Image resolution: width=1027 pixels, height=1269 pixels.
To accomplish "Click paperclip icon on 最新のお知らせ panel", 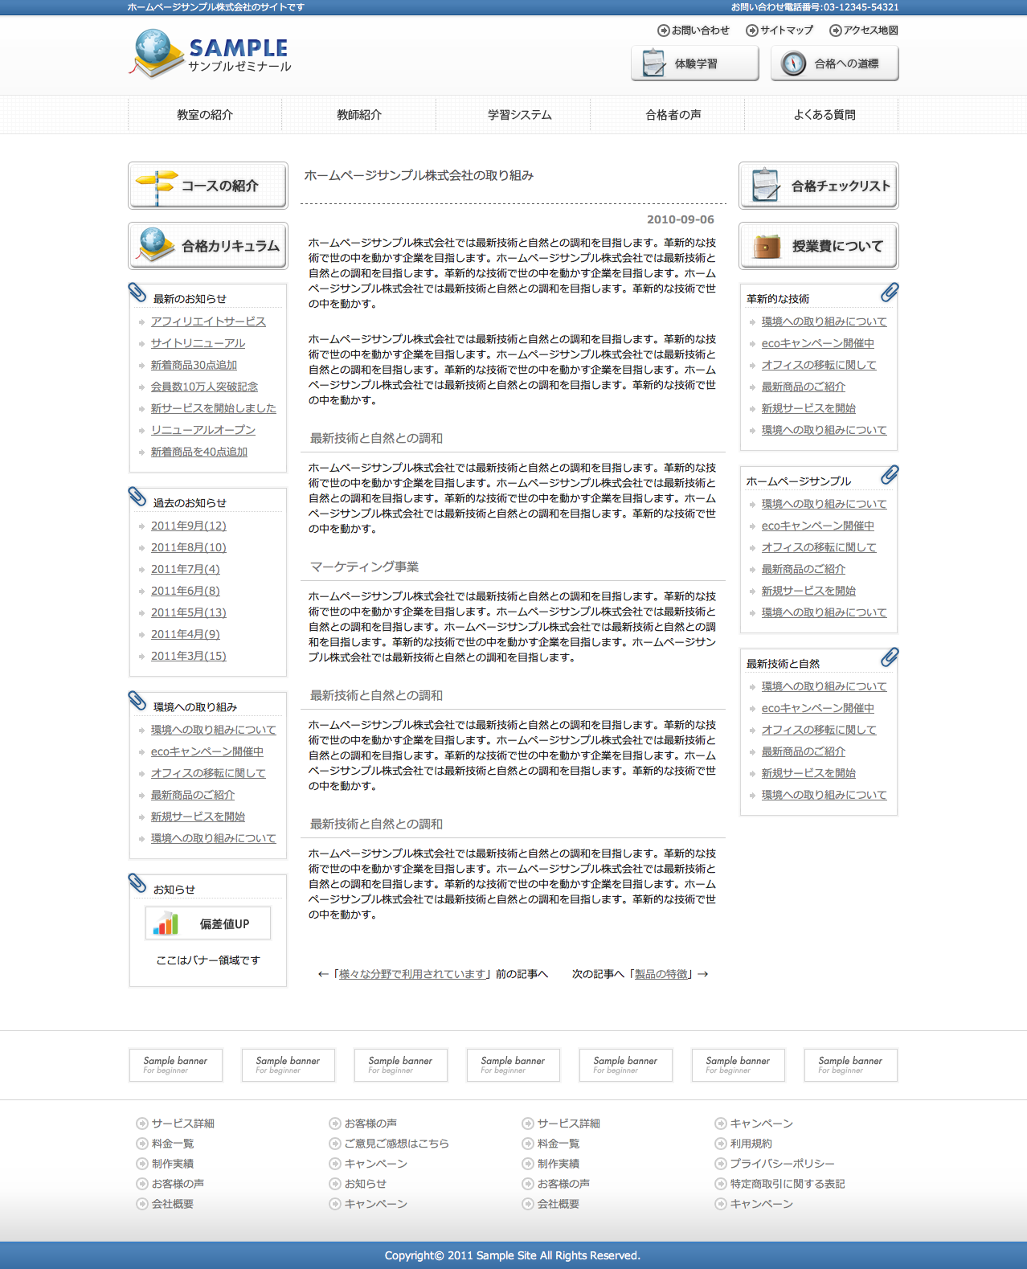I will [x=137, y=293].
